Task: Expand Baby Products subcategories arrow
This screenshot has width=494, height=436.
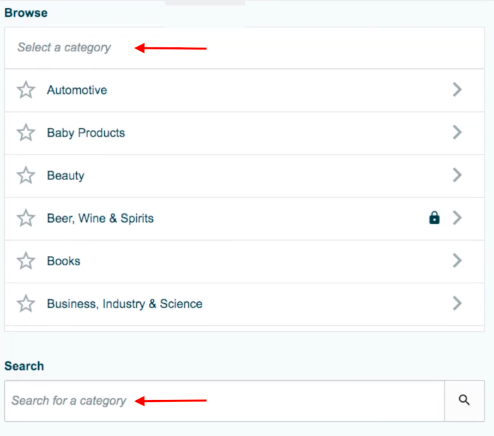Action: coord(457,133)
